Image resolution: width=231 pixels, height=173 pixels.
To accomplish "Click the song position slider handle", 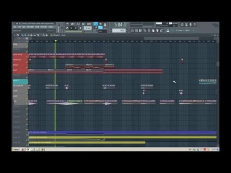I will 83,32.
